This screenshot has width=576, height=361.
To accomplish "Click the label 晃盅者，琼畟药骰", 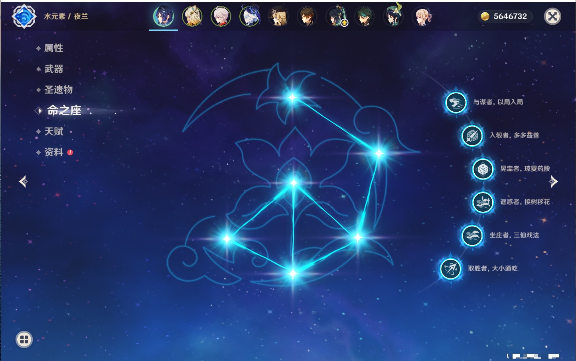I will (525, 169).
